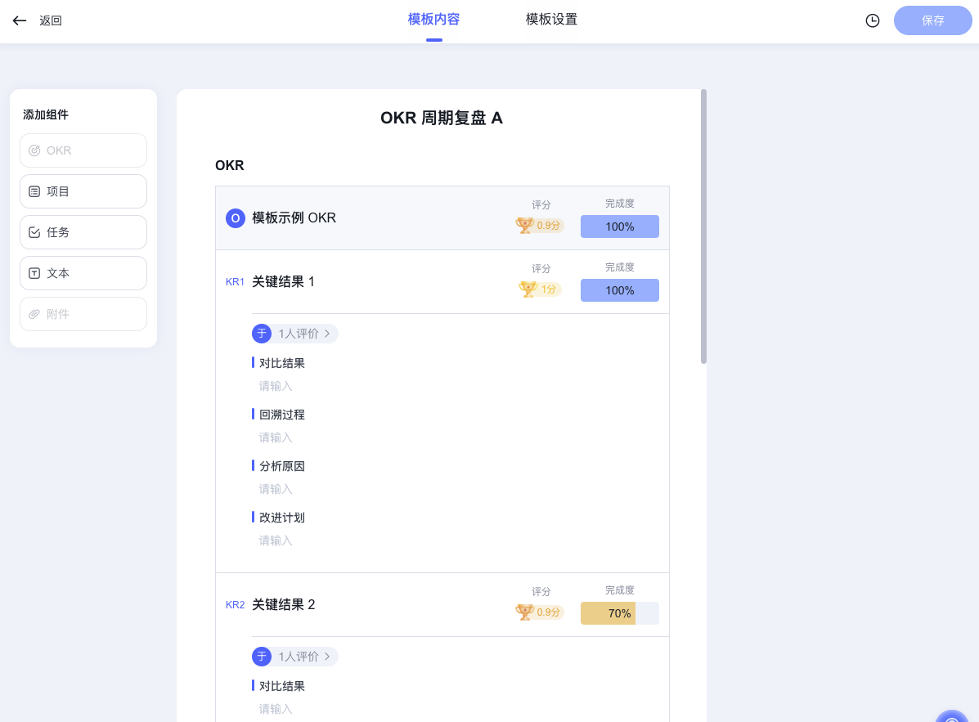Click the trophy icon for 关键结果 2
The width and height of the screenshot is (979, 722).
(x=525, y=612)
